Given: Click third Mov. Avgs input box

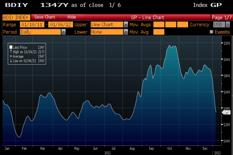Looking at the screenshot, I should point(183,25).
